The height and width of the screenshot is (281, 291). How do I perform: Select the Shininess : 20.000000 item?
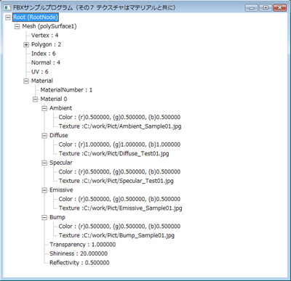79,253
